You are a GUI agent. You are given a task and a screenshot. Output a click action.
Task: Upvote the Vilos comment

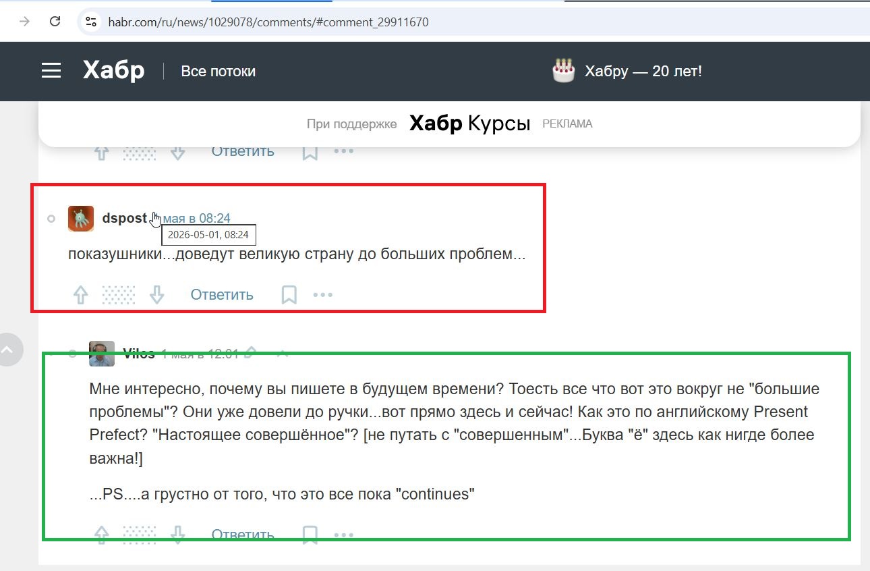point(101,535)
